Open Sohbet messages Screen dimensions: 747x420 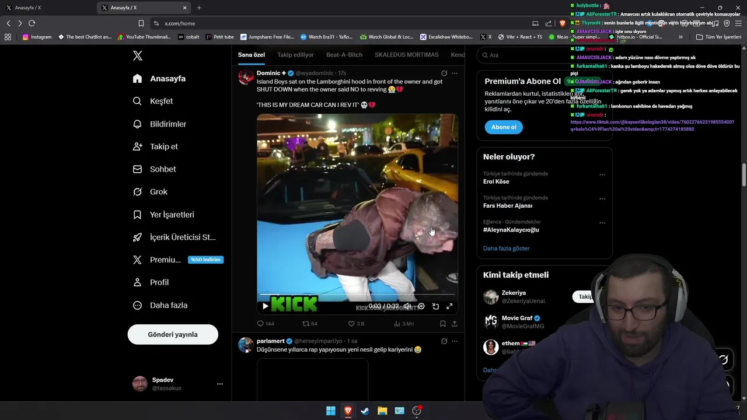154,169
